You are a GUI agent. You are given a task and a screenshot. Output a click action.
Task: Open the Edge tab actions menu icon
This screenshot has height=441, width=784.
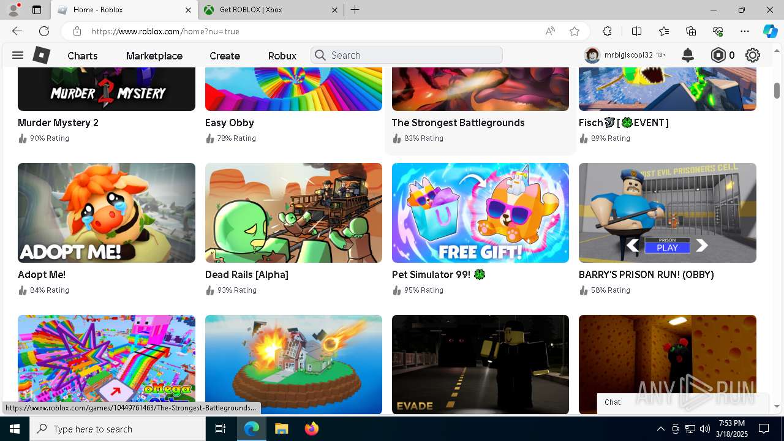(x=37, y=10)
